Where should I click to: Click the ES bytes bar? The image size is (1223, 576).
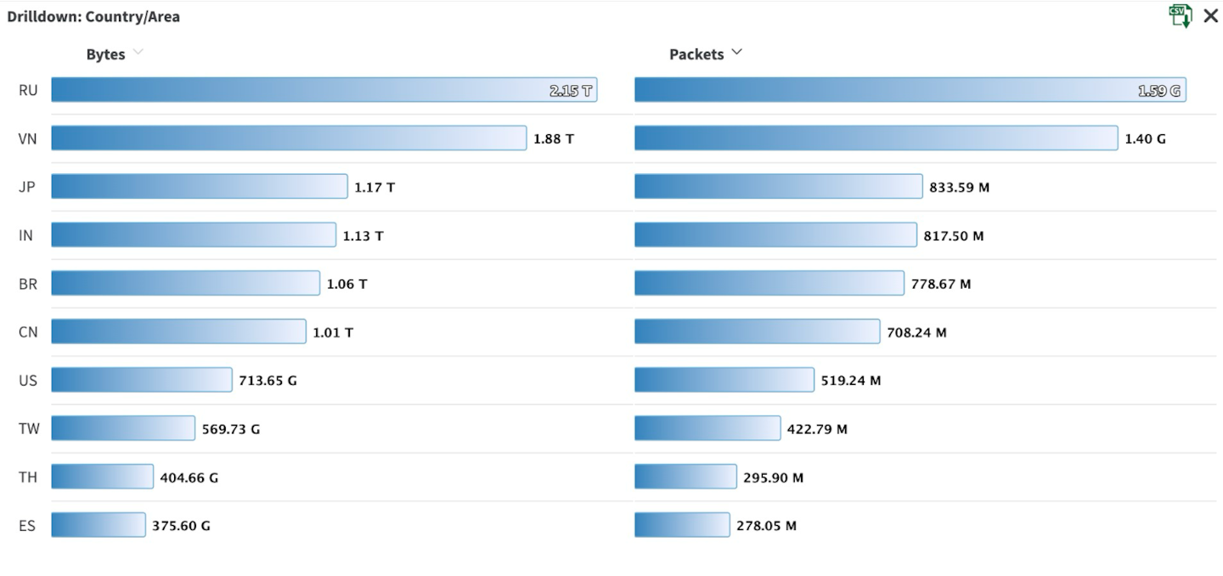tap(98, 525)
